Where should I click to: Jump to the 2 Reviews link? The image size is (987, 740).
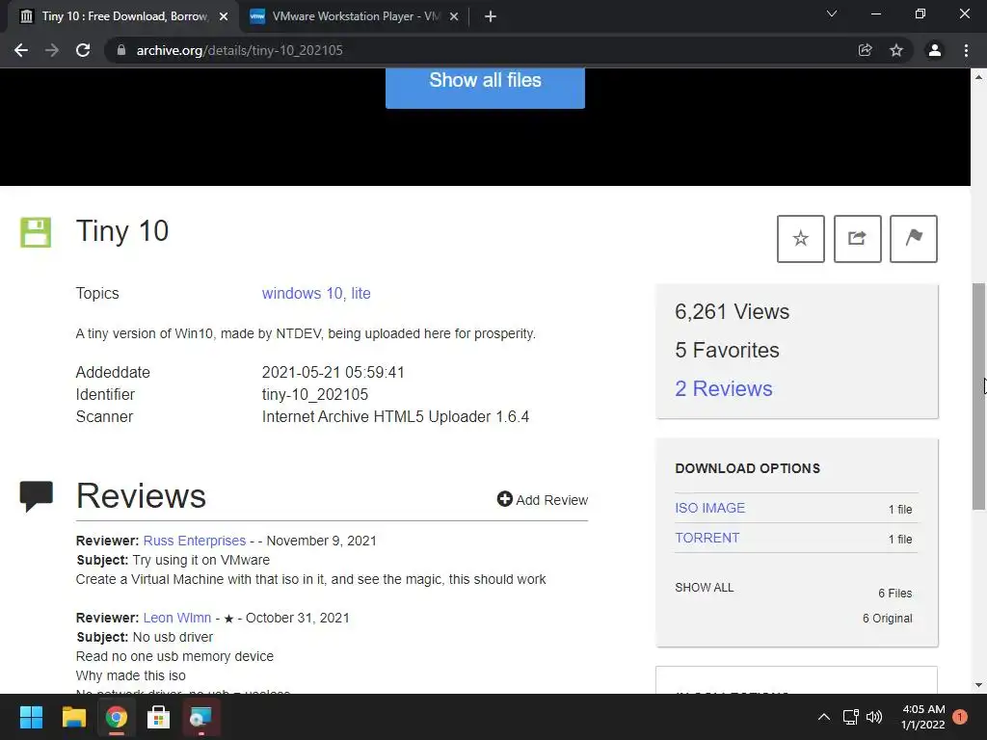[723, 389]
